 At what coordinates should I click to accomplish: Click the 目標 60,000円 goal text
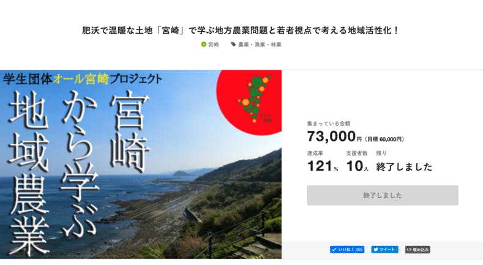384,139
